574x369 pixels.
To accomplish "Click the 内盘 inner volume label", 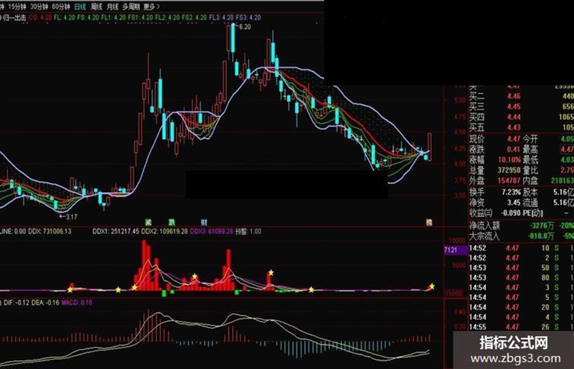I will point(530,180).
